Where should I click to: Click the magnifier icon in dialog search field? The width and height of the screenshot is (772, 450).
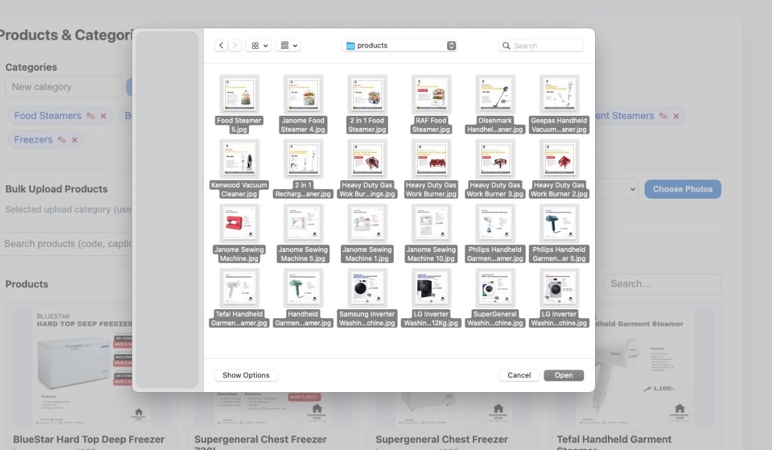506,46
